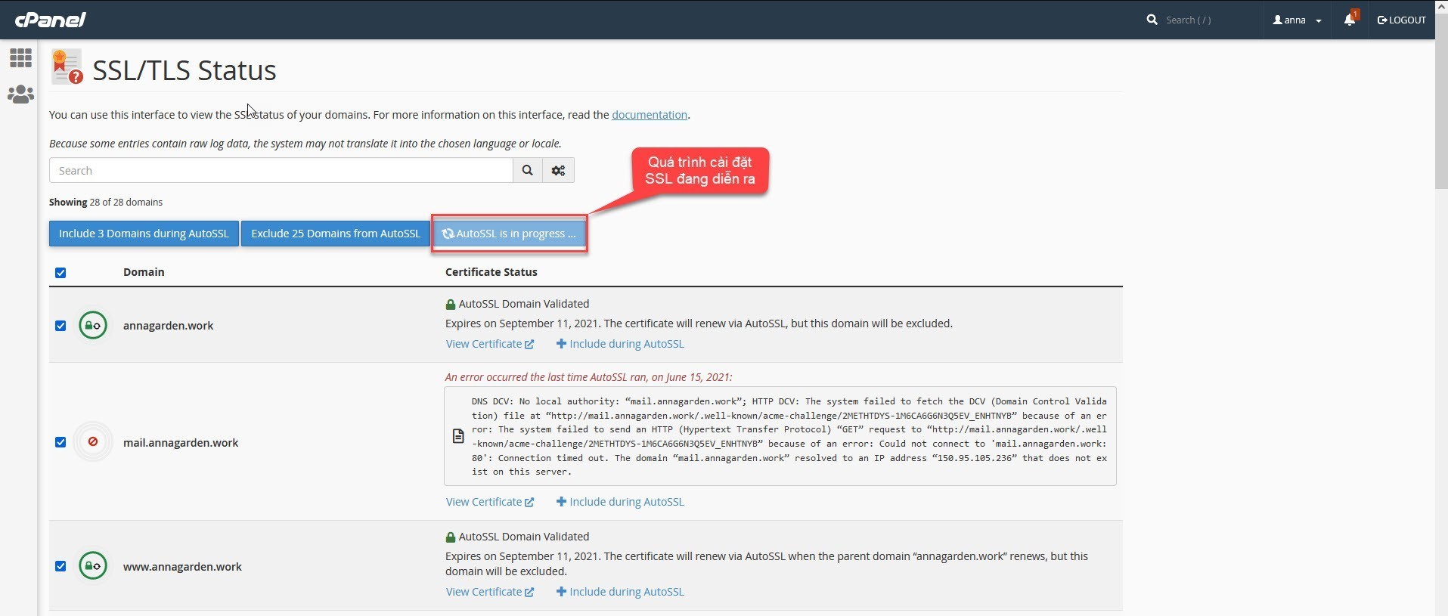The height and width of the screenshot is (616, 1448).
Task: Open the search filter gears settings
Action: pos(558,171)
